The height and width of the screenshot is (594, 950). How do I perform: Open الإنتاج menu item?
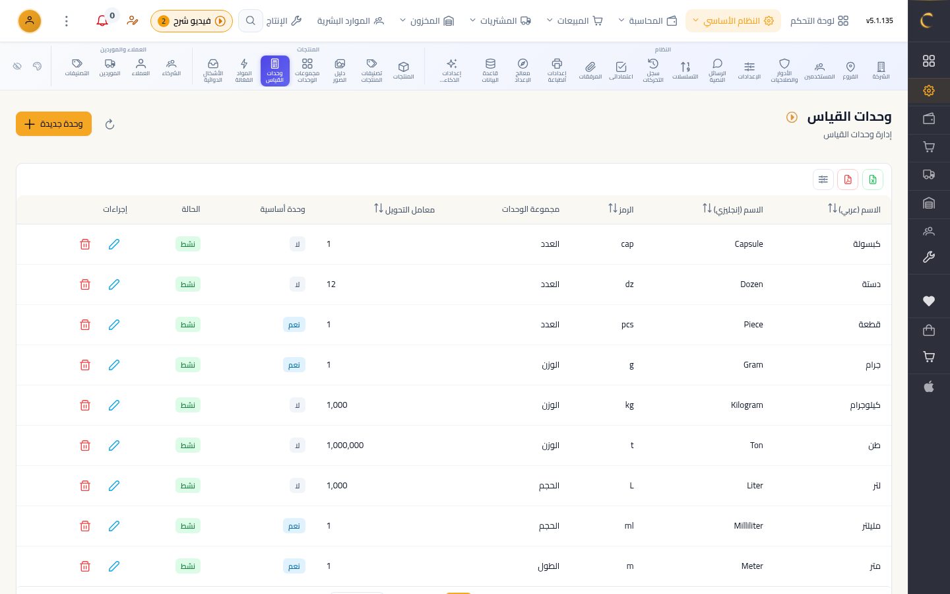tap(284, 21)
